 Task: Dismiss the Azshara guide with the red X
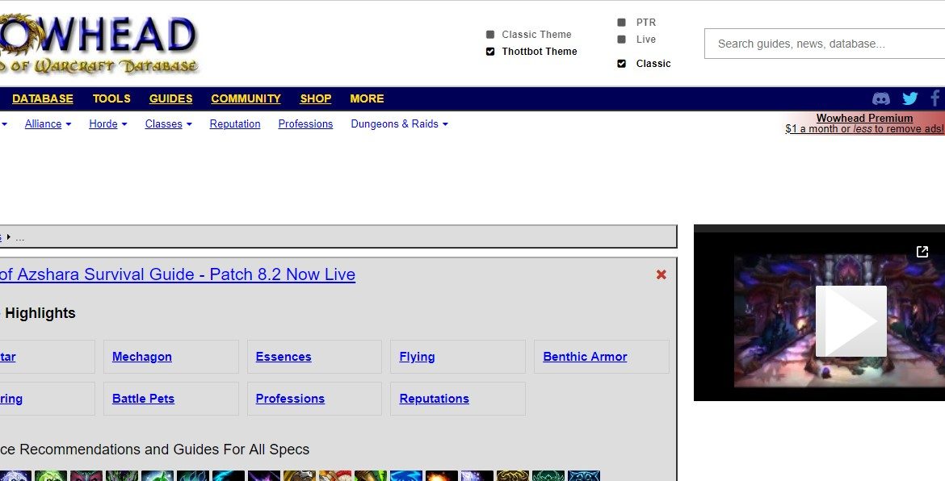click(x=661, y=274)
